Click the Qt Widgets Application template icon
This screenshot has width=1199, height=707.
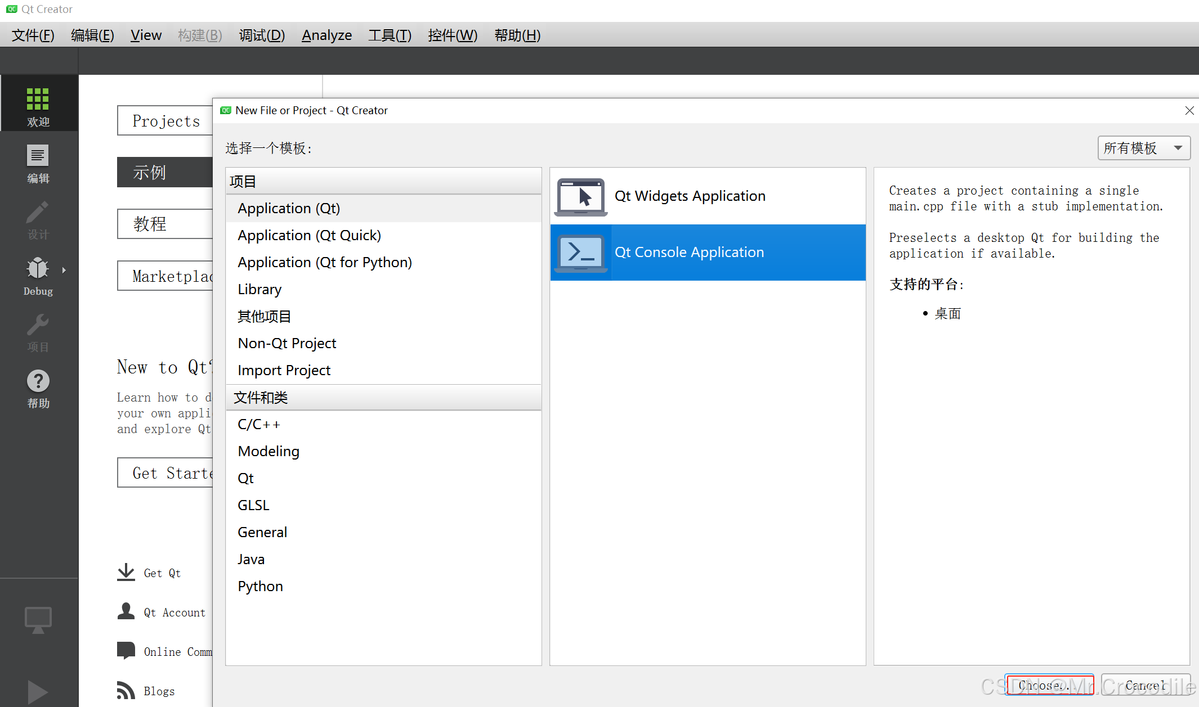click(x=581, y=196)
